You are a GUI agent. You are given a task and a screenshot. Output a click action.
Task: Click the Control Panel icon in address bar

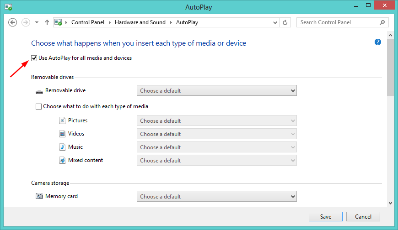pyautogui.click(x=59, y=22)
